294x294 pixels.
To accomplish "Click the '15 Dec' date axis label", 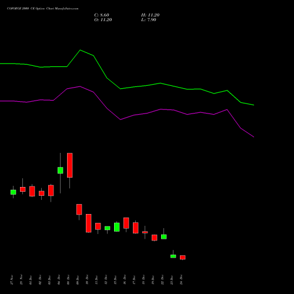I will click(115, 280).
